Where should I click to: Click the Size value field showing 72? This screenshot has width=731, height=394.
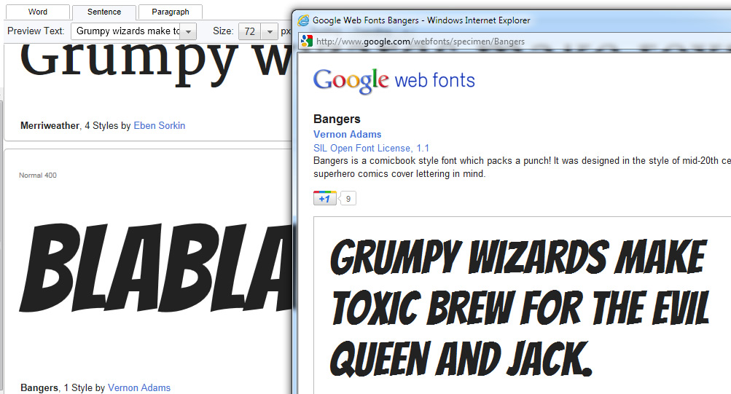tap(250, 31)
